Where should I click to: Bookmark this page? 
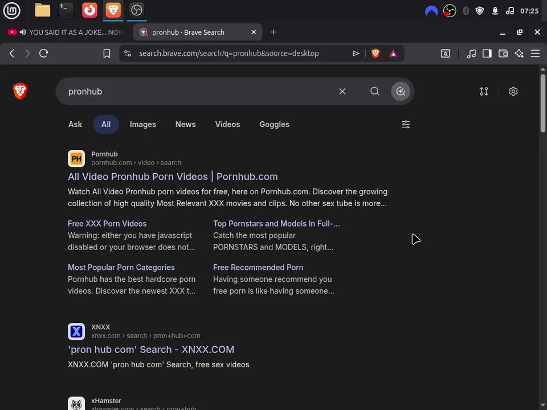[x=107, y=54]
